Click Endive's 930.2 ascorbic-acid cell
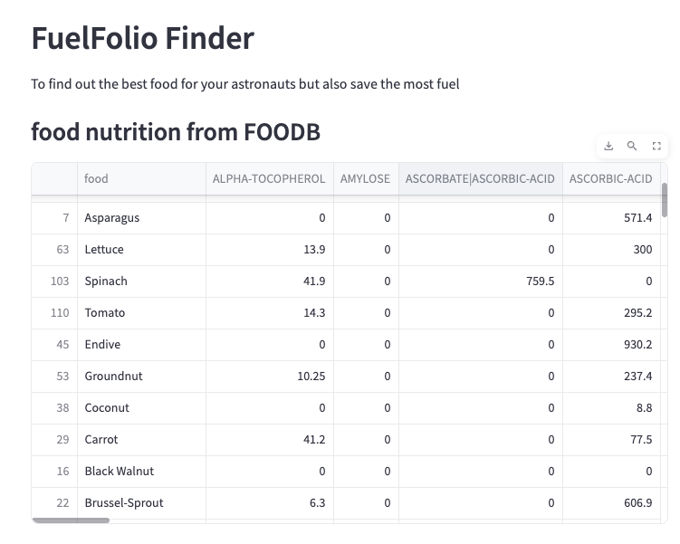The image size is (680, 544). [637, 345]
